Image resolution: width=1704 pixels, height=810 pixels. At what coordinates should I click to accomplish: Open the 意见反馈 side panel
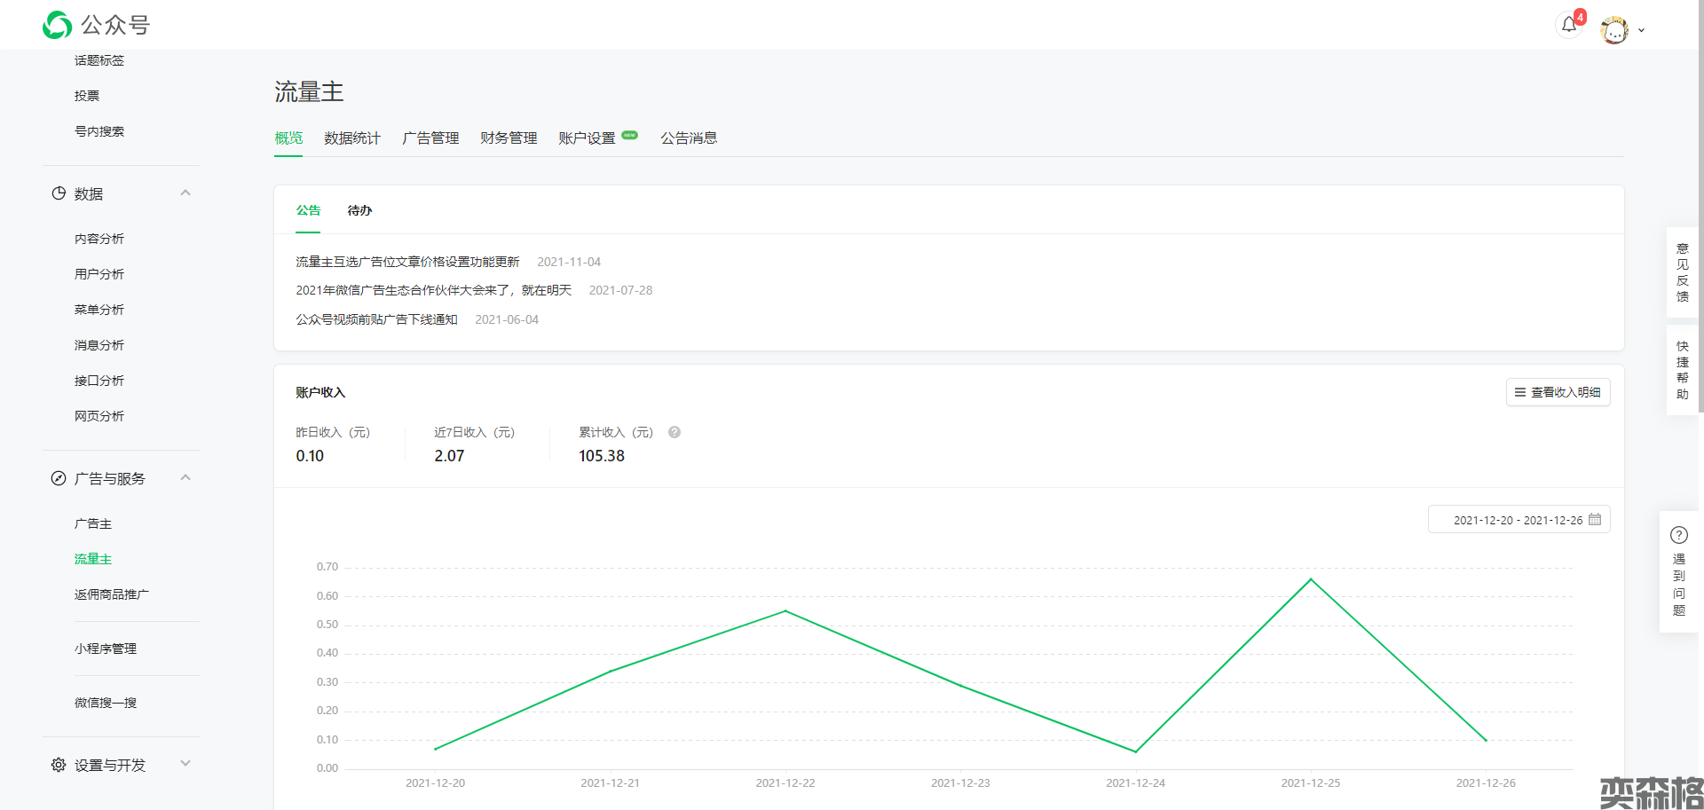(x=1682, y=272)
